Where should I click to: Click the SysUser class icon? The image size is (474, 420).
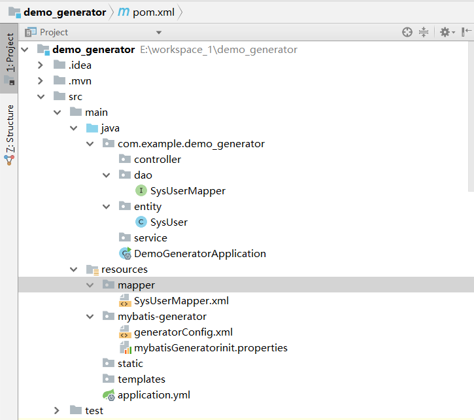coord(141,222)
